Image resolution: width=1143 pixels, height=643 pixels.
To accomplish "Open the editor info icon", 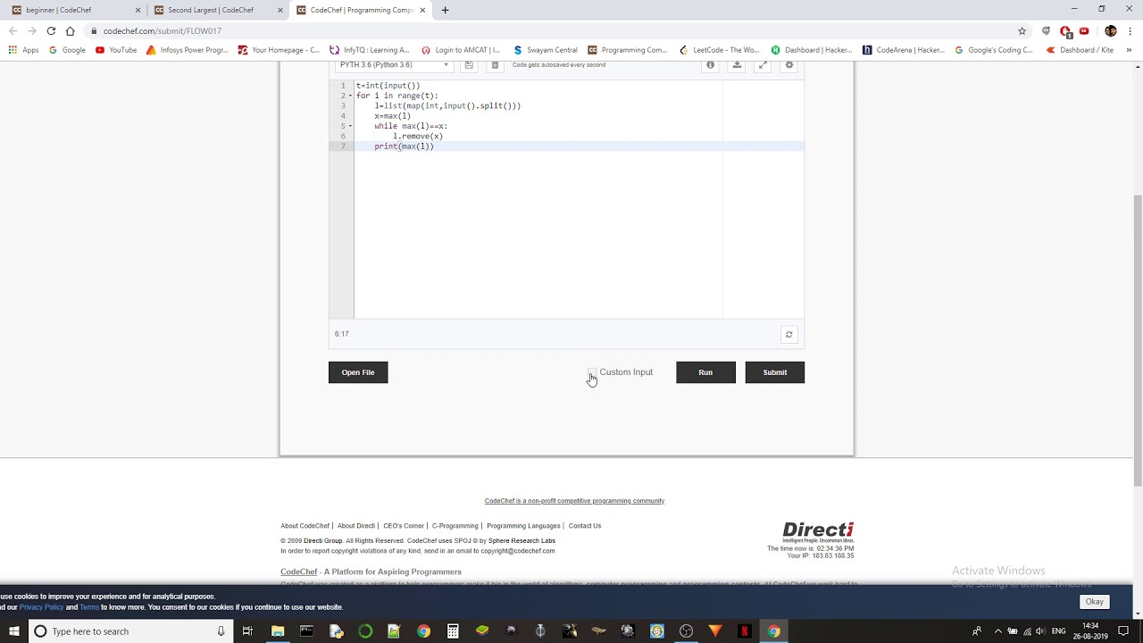I will (x=711, y=65).
